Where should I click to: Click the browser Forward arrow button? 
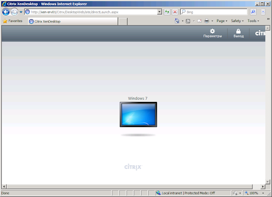point(14,12)
